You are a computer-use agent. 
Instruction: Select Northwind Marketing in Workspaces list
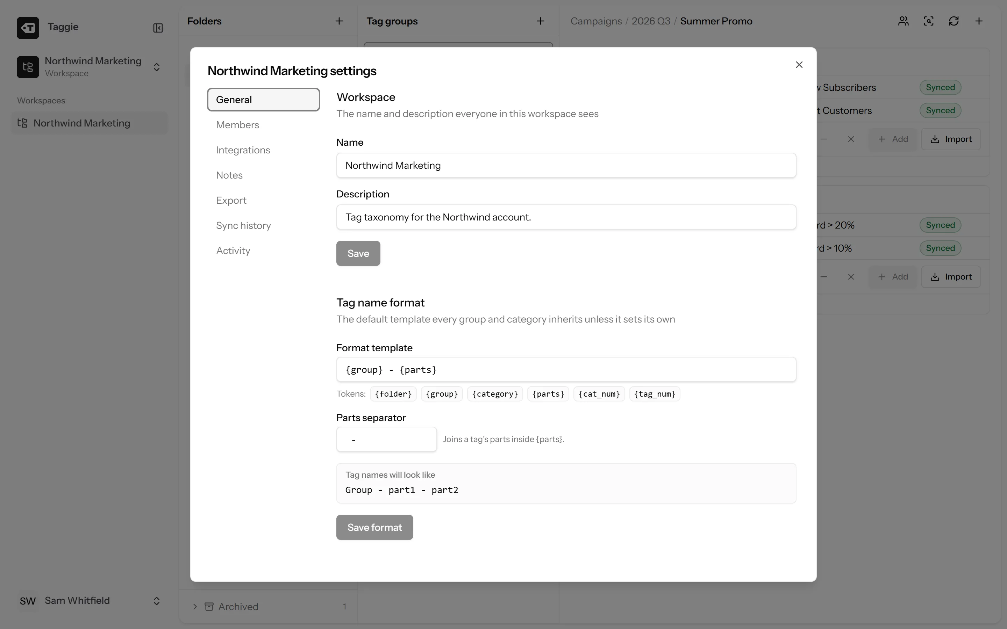point(90,123)
